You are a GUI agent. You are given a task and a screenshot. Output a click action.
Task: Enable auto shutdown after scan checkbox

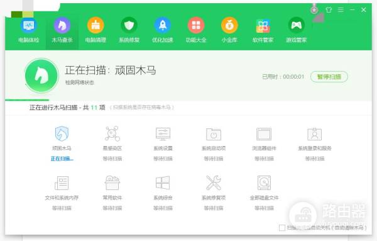pos(282,228)
